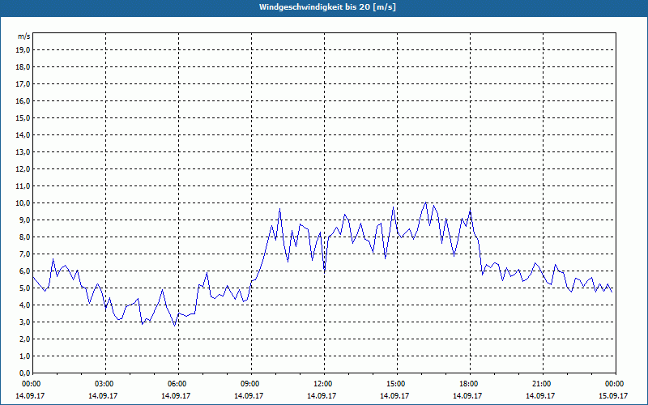Viewport: 648px width, 405px height.
Task: Select the 5,0 y-axis label
Action: point(24,288)
